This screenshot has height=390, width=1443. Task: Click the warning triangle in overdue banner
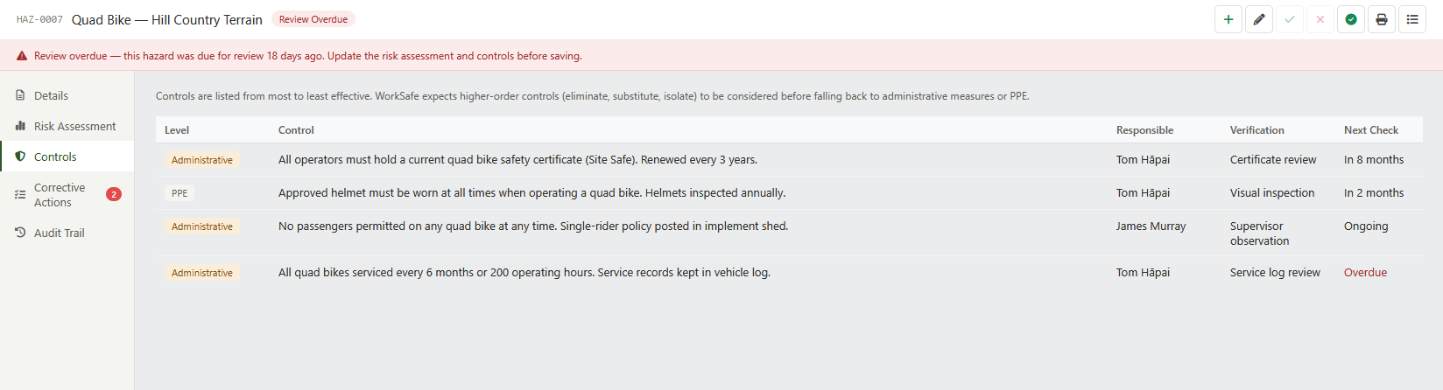coord(22,56)
